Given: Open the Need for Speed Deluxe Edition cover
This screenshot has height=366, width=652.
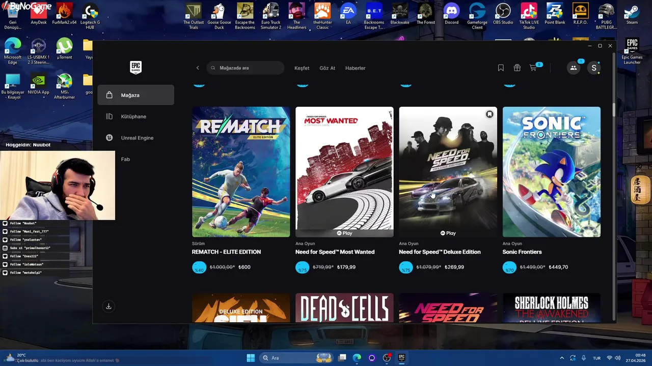Looking at the screenshot, I should click(x=448, y=172).
